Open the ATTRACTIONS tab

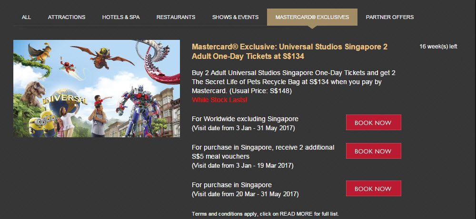tap(67, 17)
